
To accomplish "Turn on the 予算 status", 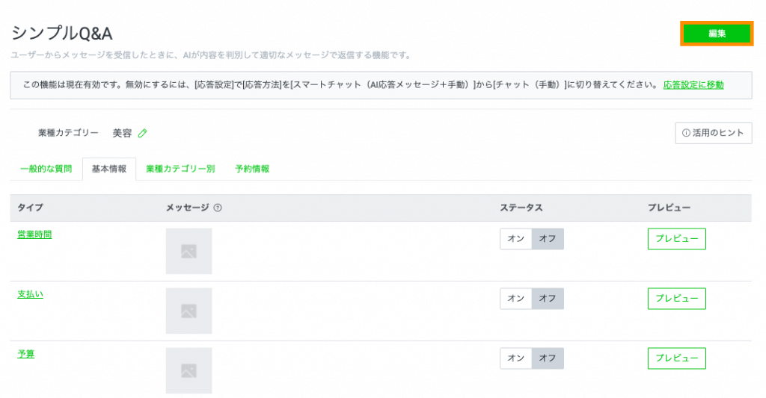I will [x=516, y=358].
